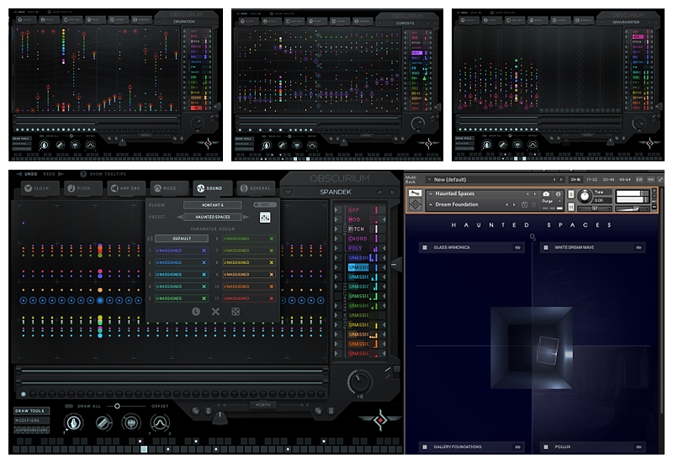
Task: Expand the ARP row arrow
Action: [337, 209]
